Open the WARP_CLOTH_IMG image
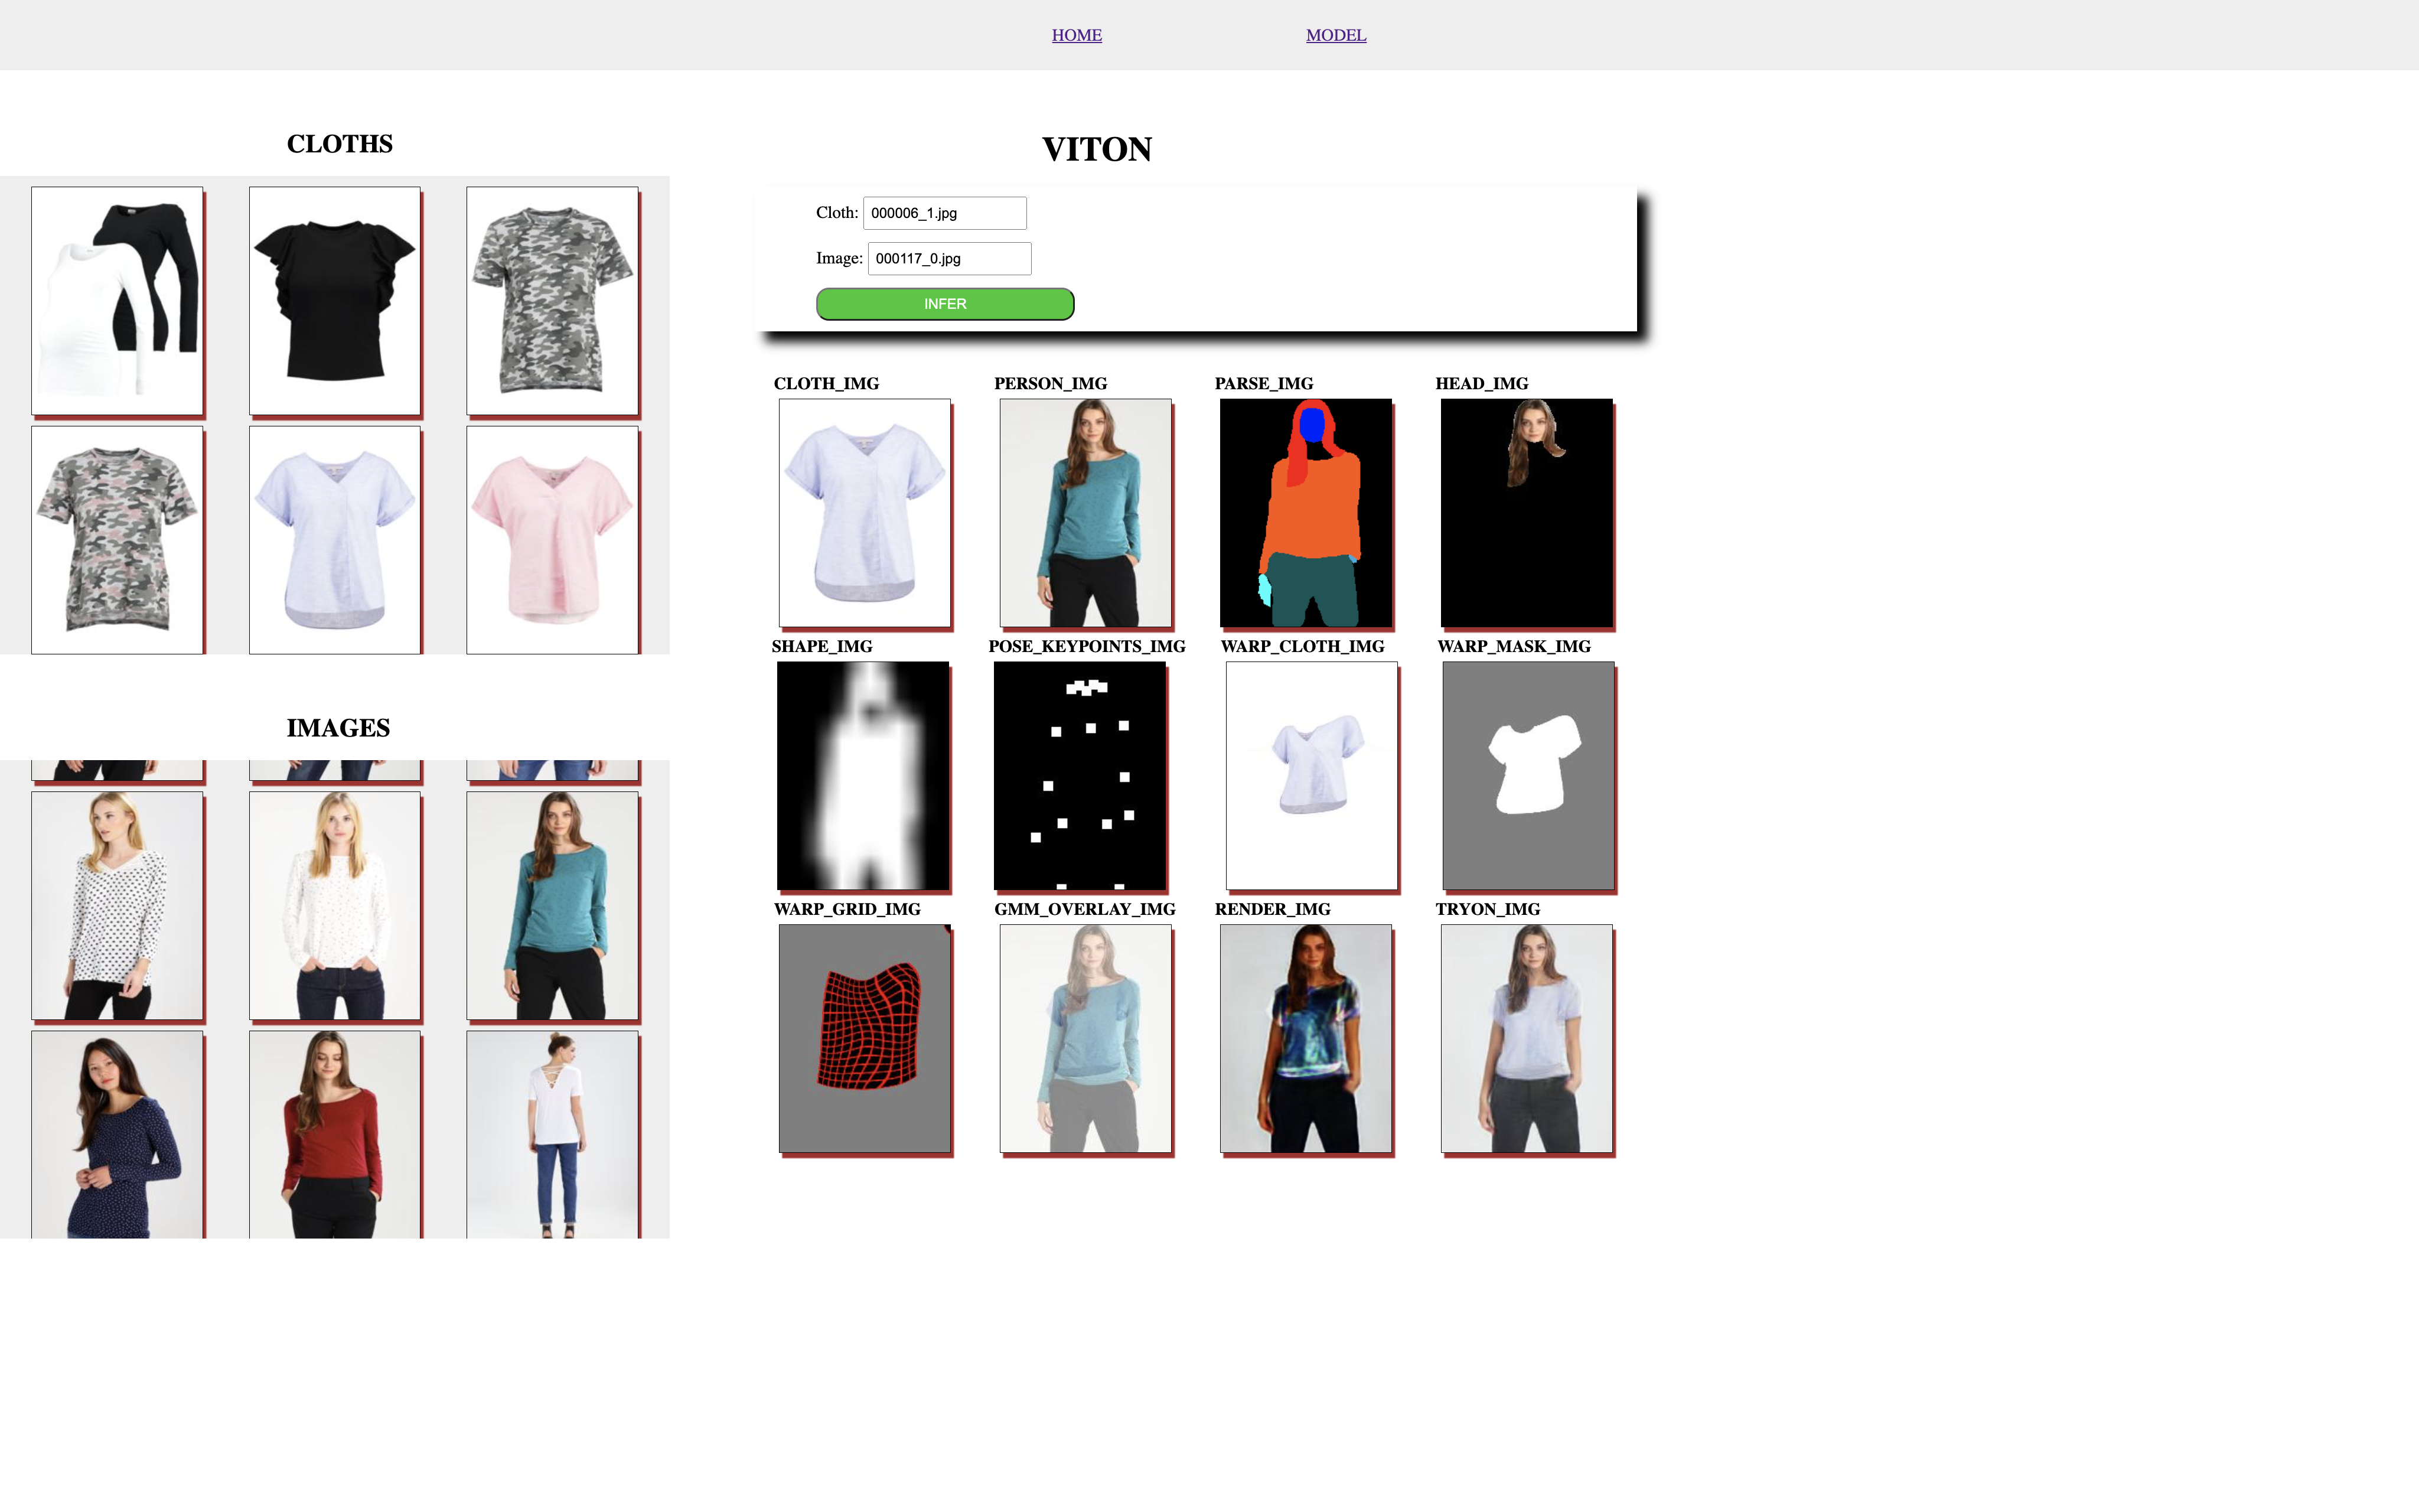The width and height of the screenshot is (2419, 1512). tap(1312, 776)
